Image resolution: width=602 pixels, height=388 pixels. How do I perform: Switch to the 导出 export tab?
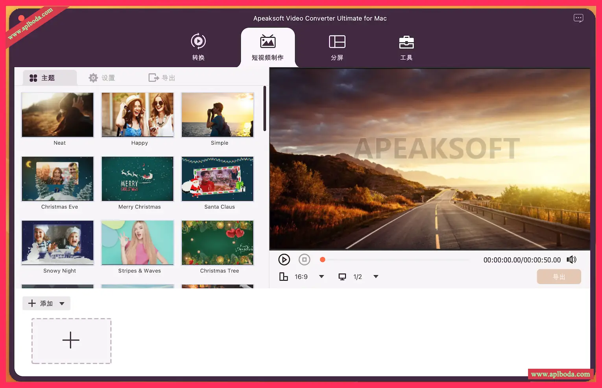coord(162,78)
